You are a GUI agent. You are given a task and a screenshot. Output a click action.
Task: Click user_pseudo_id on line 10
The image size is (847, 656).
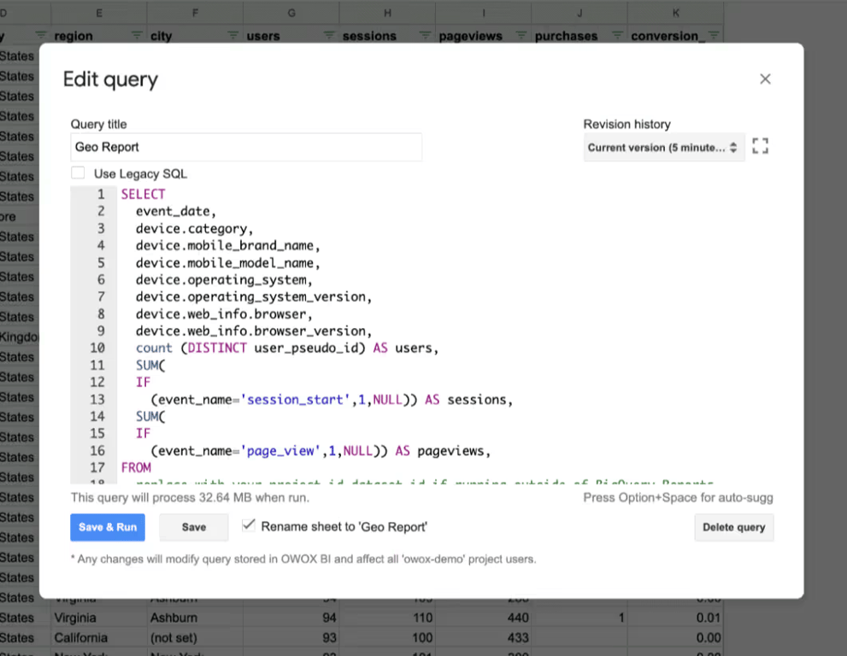306,348
